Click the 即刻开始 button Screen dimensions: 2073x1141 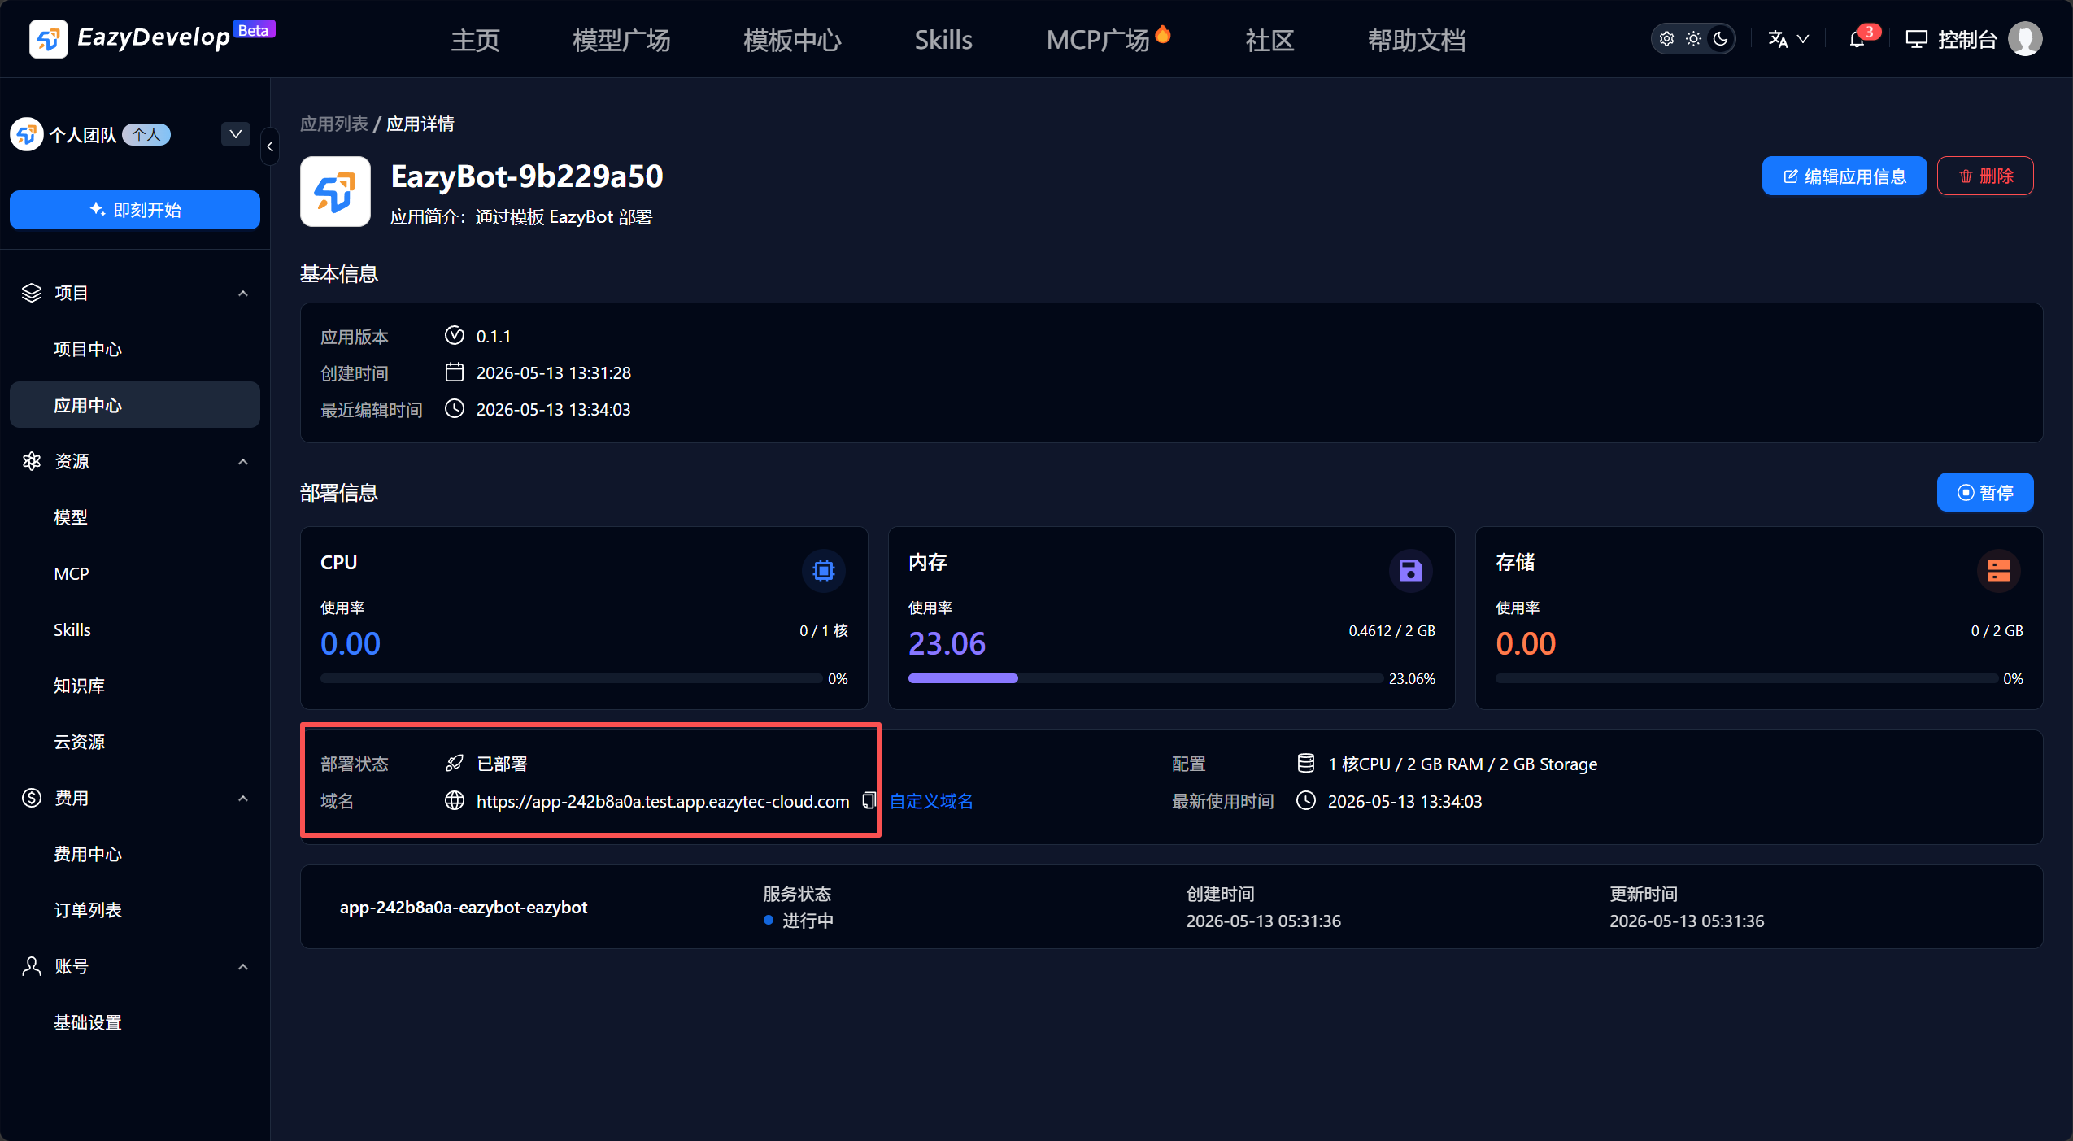point(135,210)
